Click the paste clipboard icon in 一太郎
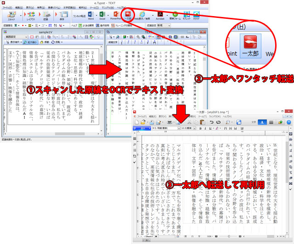294x245 pixels. pos(203,122)
